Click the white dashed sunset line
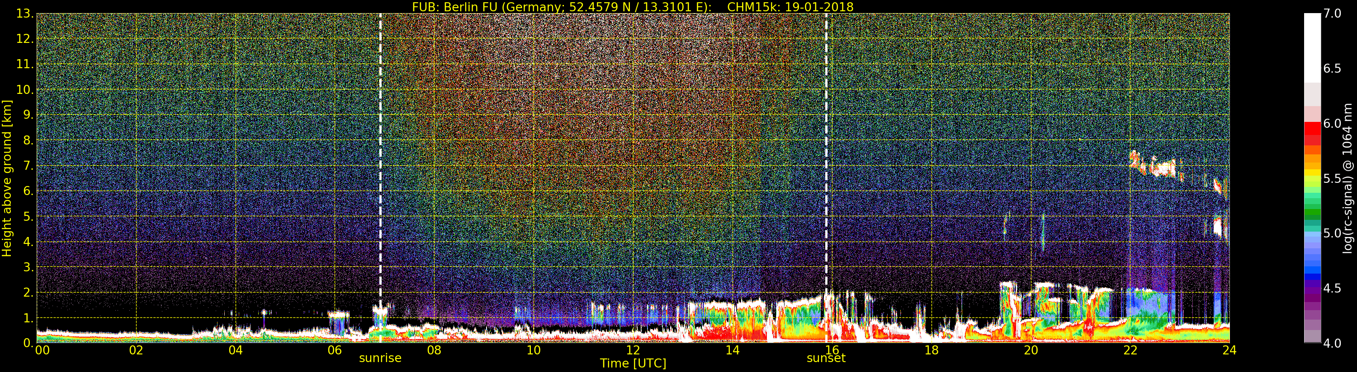Viewport: 1357px width, 372px height. (x=826, y=158)
